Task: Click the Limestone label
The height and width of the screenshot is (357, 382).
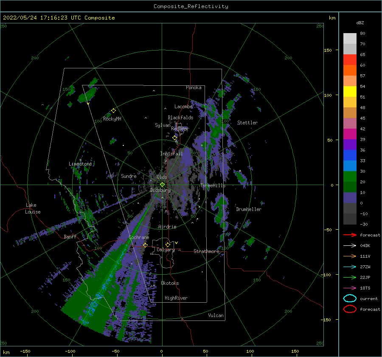Action: tap(80, 164)
